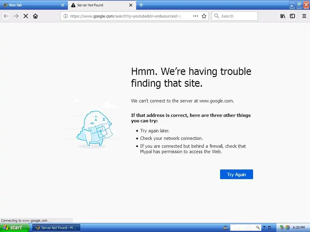Click the Google deskbar search field
Viewport: 310px width, 232px height.
click(x=242, y=228)
